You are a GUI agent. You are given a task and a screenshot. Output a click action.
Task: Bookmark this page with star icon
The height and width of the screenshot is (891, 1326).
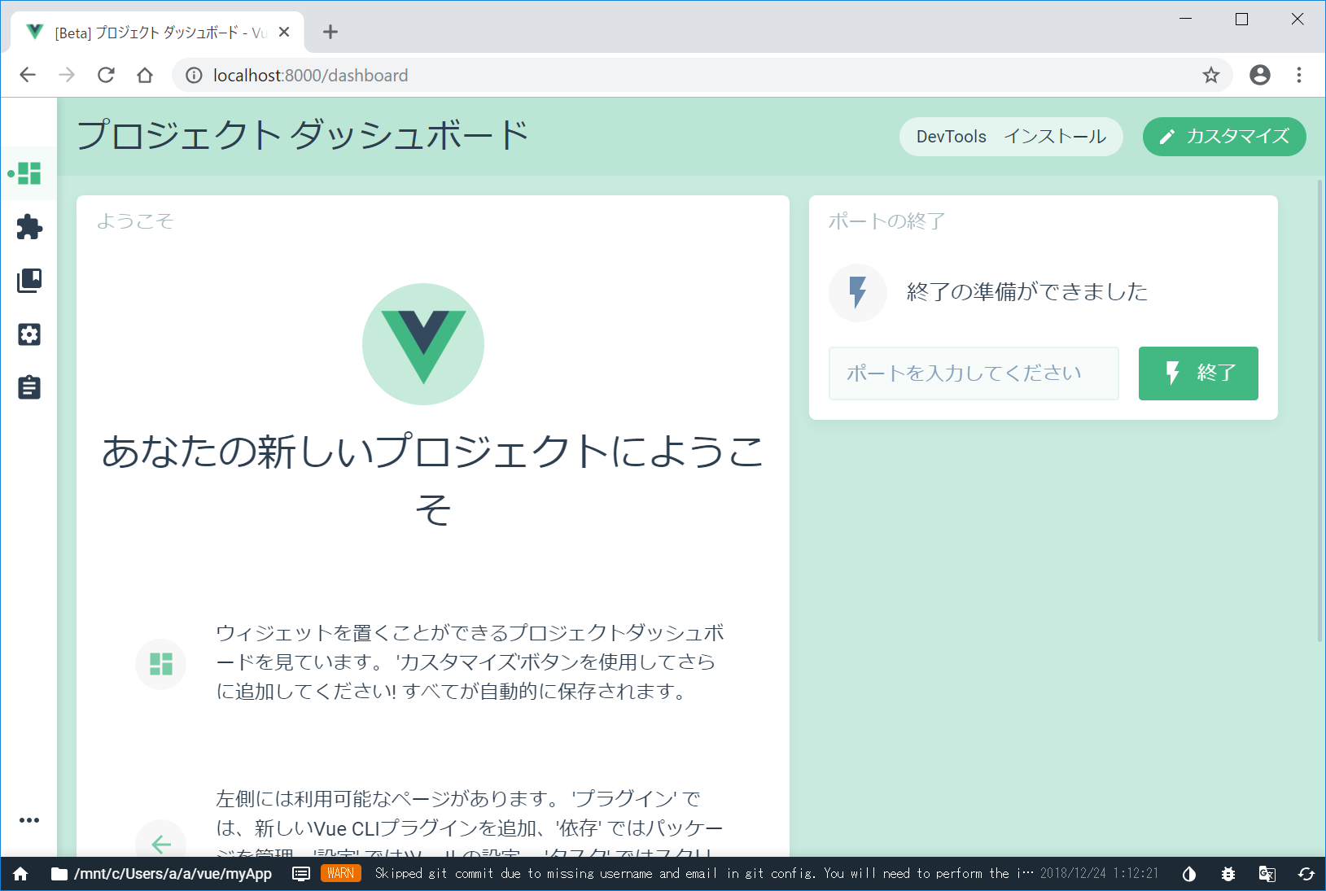click(x=1211, y=75)
